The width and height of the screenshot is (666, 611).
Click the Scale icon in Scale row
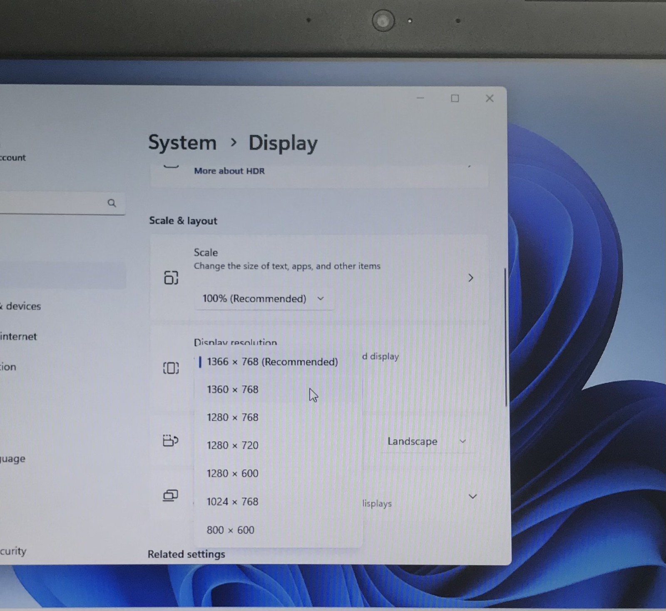coord(171,278)
